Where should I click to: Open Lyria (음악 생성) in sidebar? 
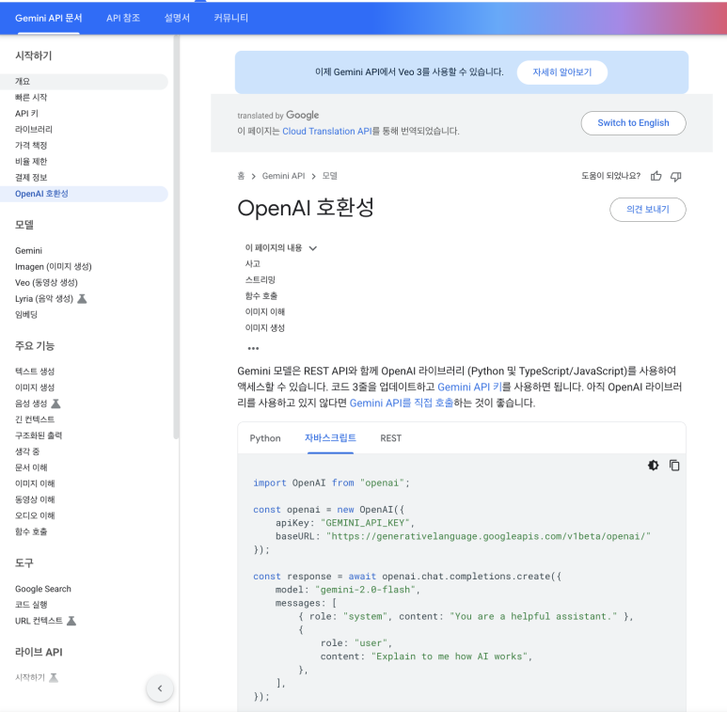44,298
